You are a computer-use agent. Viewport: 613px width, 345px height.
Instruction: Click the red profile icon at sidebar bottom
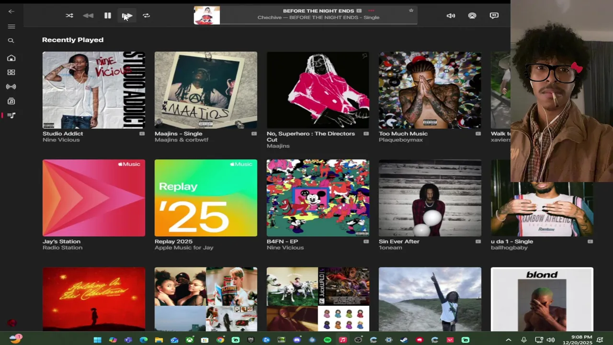click(12, 323)
